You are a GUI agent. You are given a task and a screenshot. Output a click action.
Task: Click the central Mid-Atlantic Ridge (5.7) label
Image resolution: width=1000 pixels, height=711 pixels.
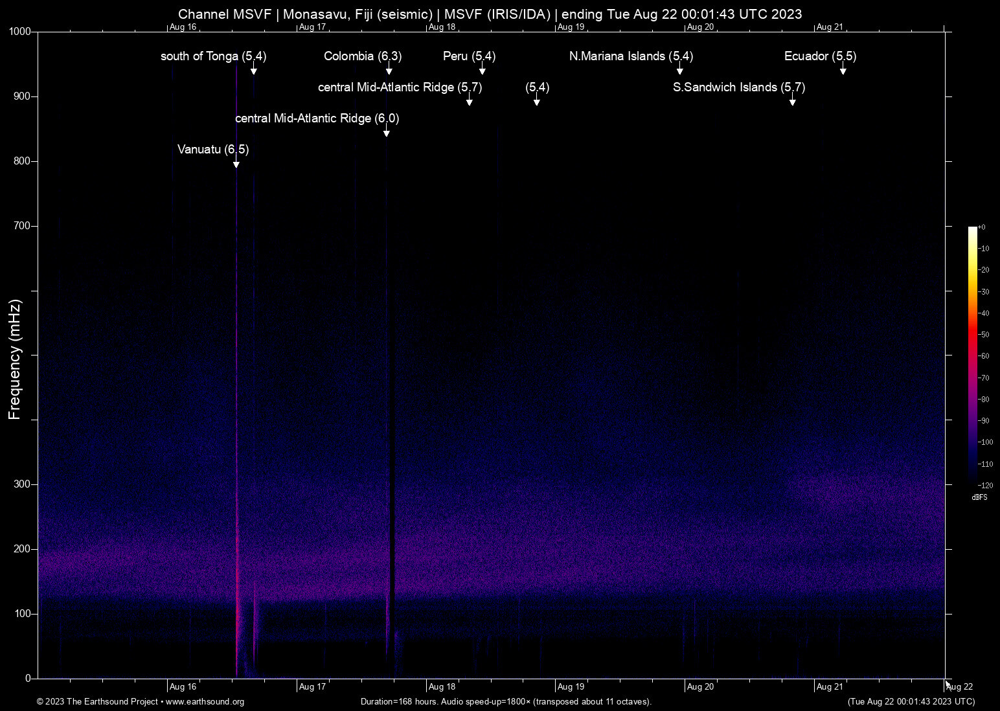pos(400,87)
